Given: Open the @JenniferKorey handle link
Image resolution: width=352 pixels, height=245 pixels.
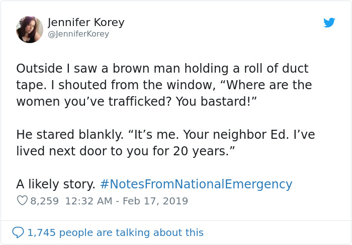Looking at the screenshot, I should (x=78, y=34).
